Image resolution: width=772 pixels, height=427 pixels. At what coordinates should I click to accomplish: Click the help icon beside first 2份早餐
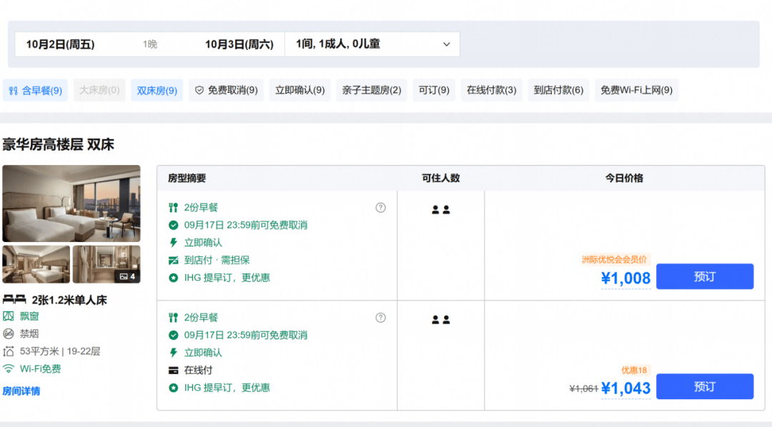380,208
